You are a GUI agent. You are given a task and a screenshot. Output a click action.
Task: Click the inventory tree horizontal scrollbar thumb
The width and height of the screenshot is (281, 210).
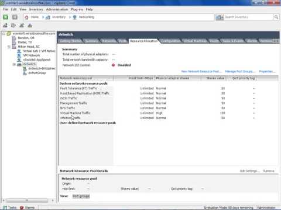[x=27, y=200]
